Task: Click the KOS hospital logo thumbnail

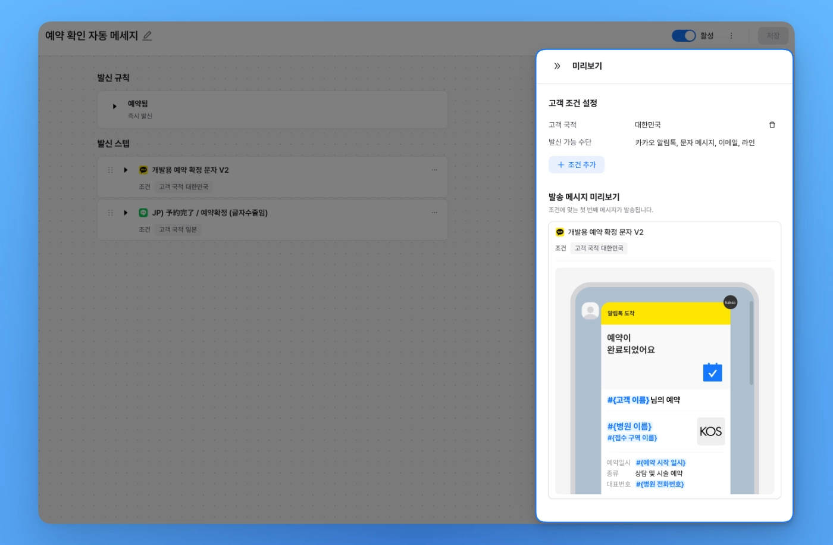Action: coord(711,432)
